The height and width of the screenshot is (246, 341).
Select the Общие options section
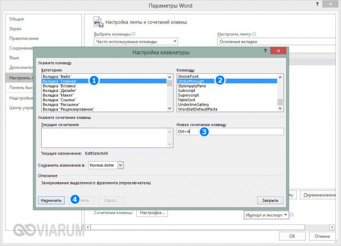point(16,19)
